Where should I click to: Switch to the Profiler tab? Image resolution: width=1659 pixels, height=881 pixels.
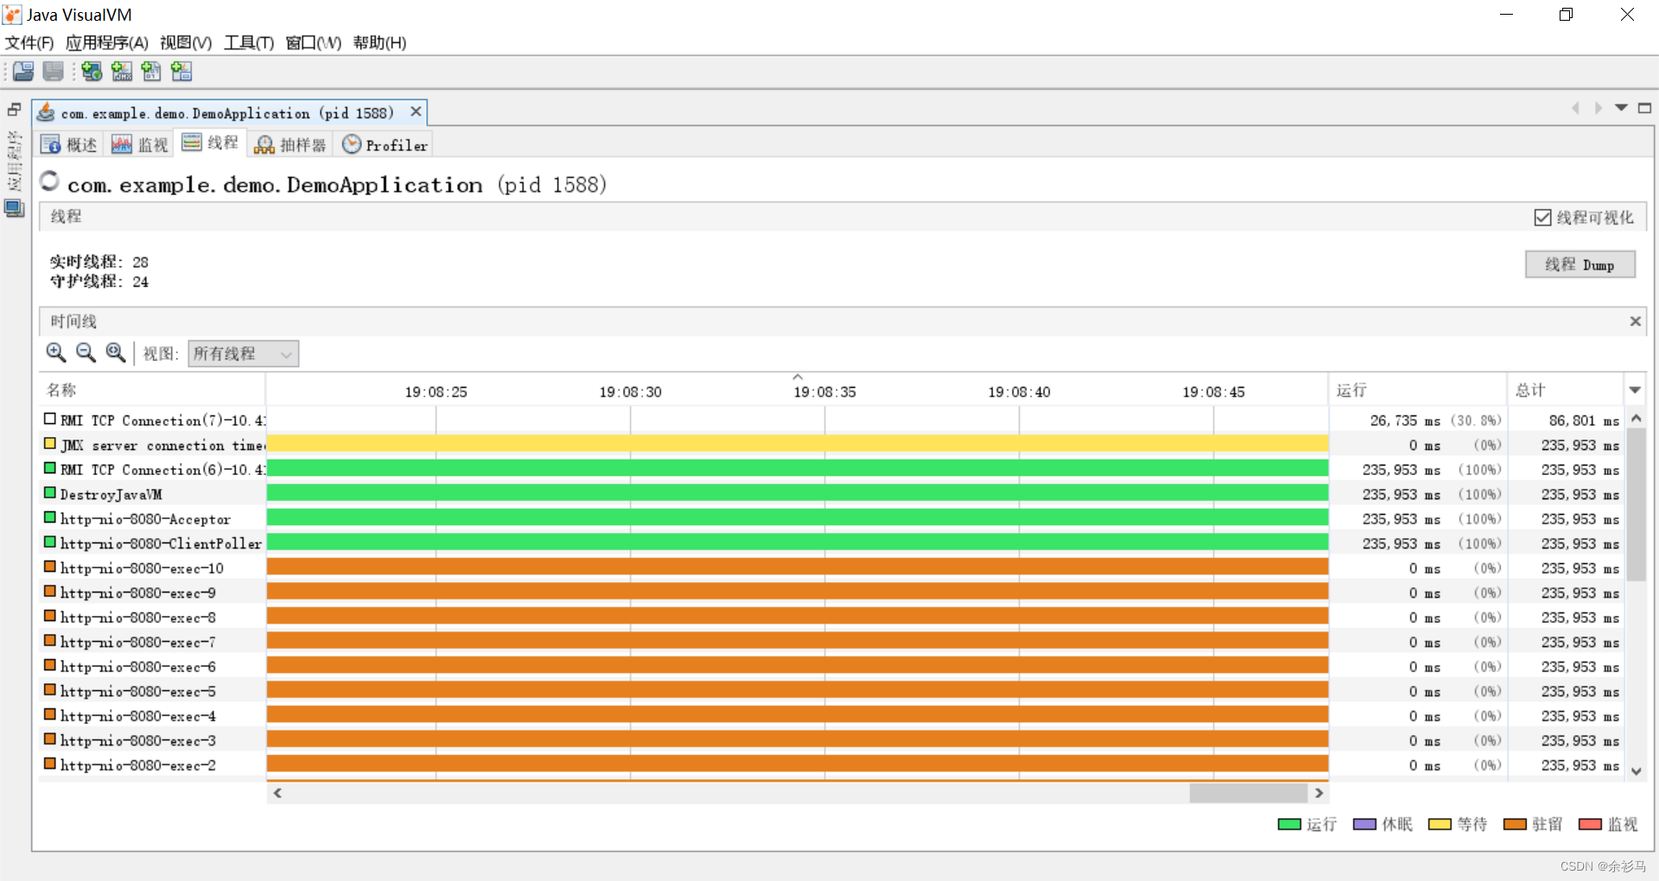384,143
